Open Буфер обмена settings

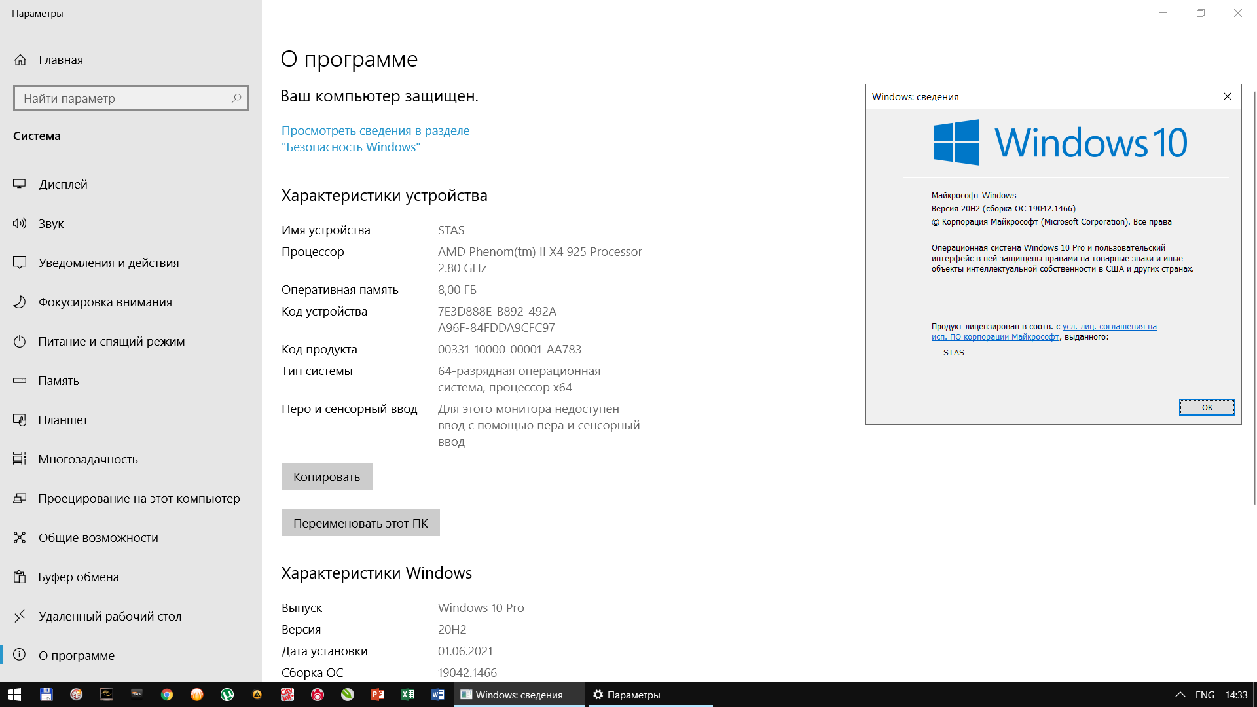pos(79,577)
